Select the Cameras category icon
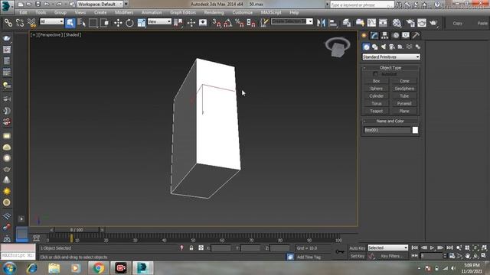Screen dimensions: 490x275 (x=392, y=47)
